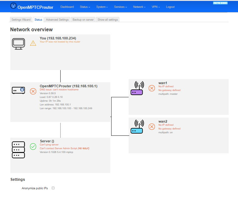This screenshot has height=198, width=238.
Task: Switch to Advanced Settings tab
Action: 57,20
